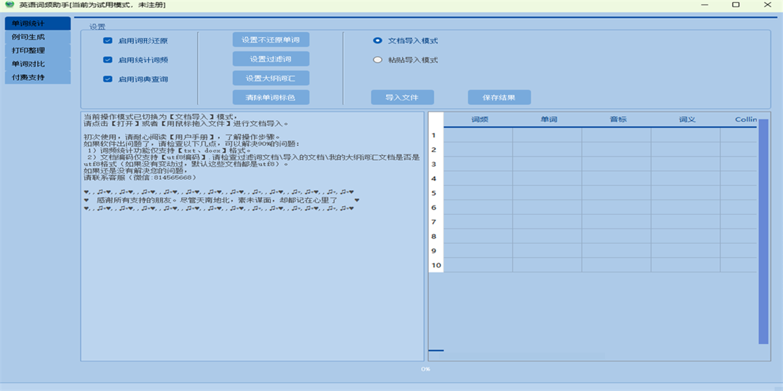Click the table's vertical scrollbar

[x=763, y=231]
